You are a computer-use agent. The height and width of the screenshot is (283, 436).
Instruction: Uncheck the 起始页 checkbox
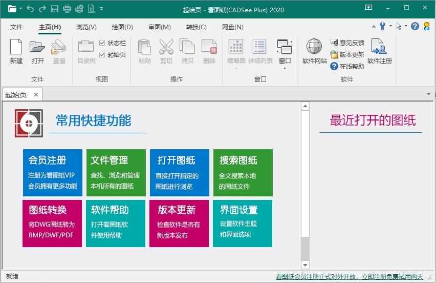102,54
